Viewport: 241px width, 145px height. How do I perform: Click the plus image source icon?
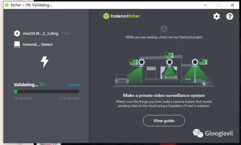click(17, 33)
